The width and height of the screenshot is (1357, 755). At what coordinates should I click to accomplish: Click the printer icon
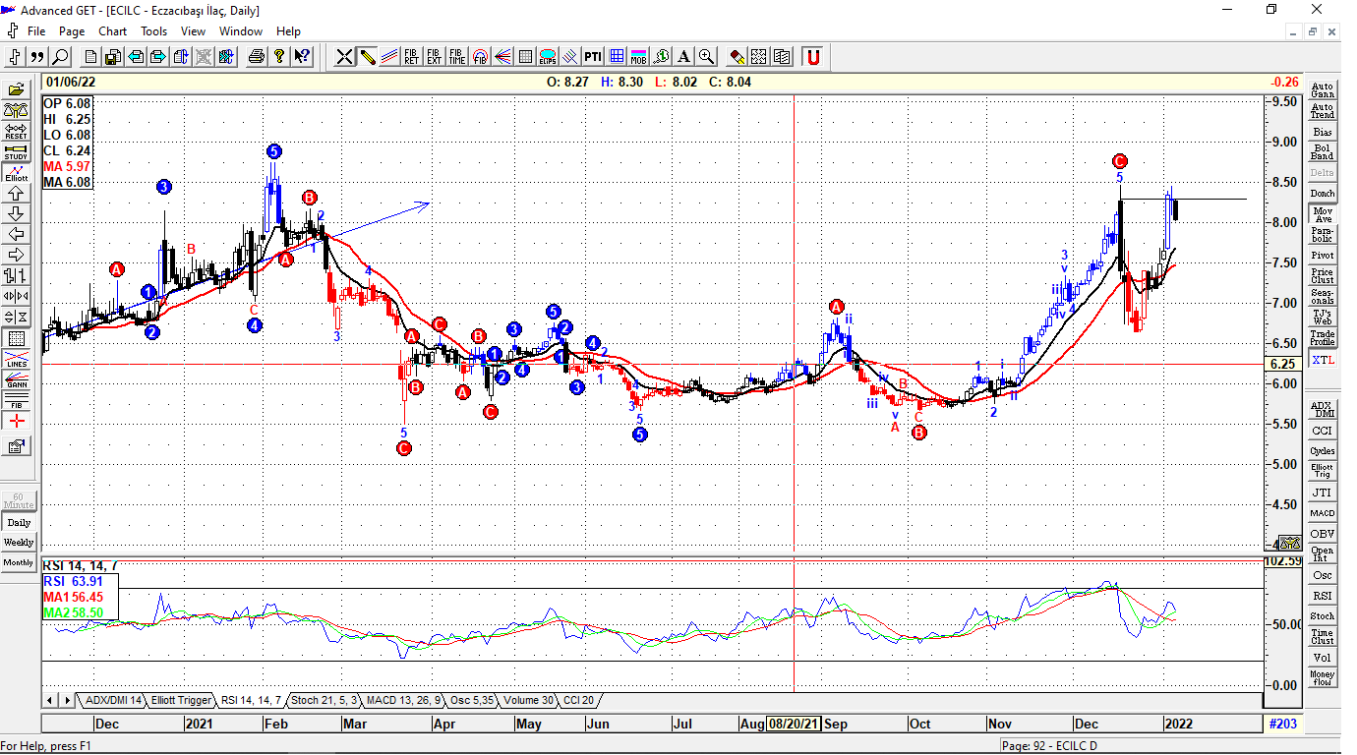256,57
